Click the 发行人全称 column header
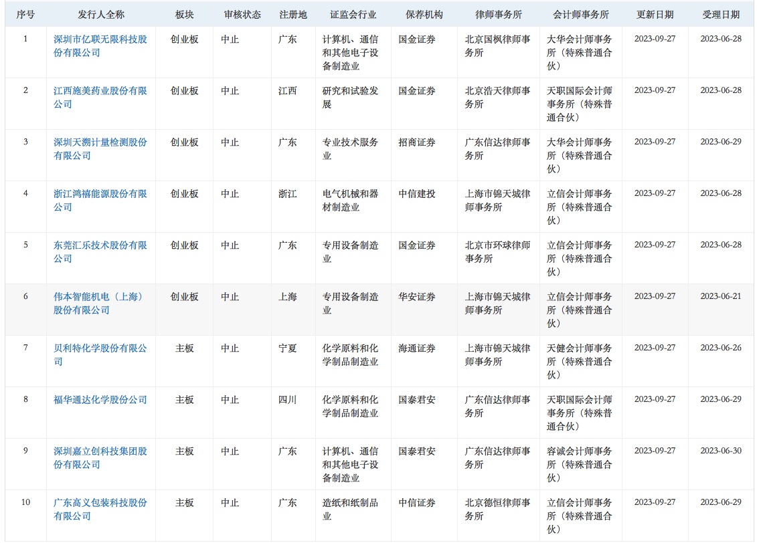This screenshot has height=543, width=757. click(101, 15)
